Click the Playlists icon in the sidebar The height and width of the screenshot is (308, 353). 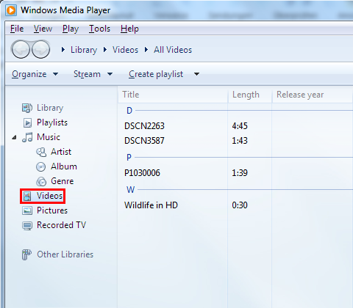point(27,122)
